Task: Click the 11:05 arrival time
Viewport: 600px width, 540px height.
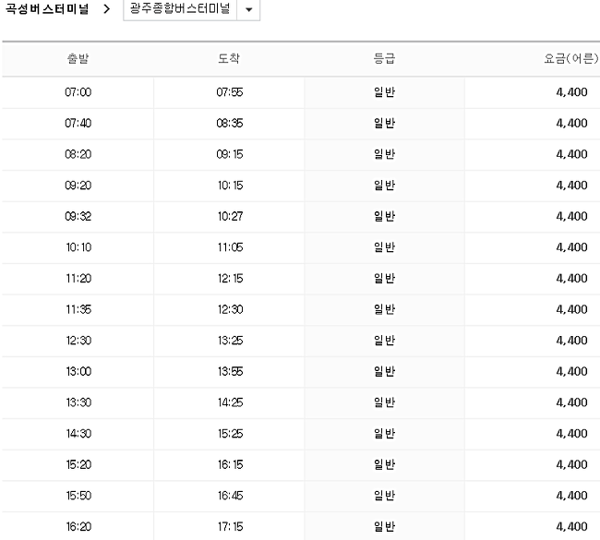Action: point(231,247)
